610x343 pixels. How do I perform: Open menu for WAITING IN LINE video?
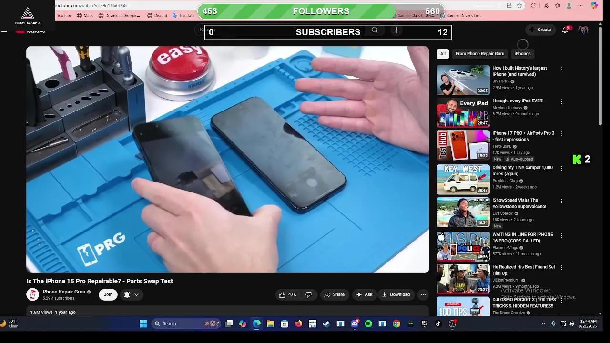click(561, 235)
